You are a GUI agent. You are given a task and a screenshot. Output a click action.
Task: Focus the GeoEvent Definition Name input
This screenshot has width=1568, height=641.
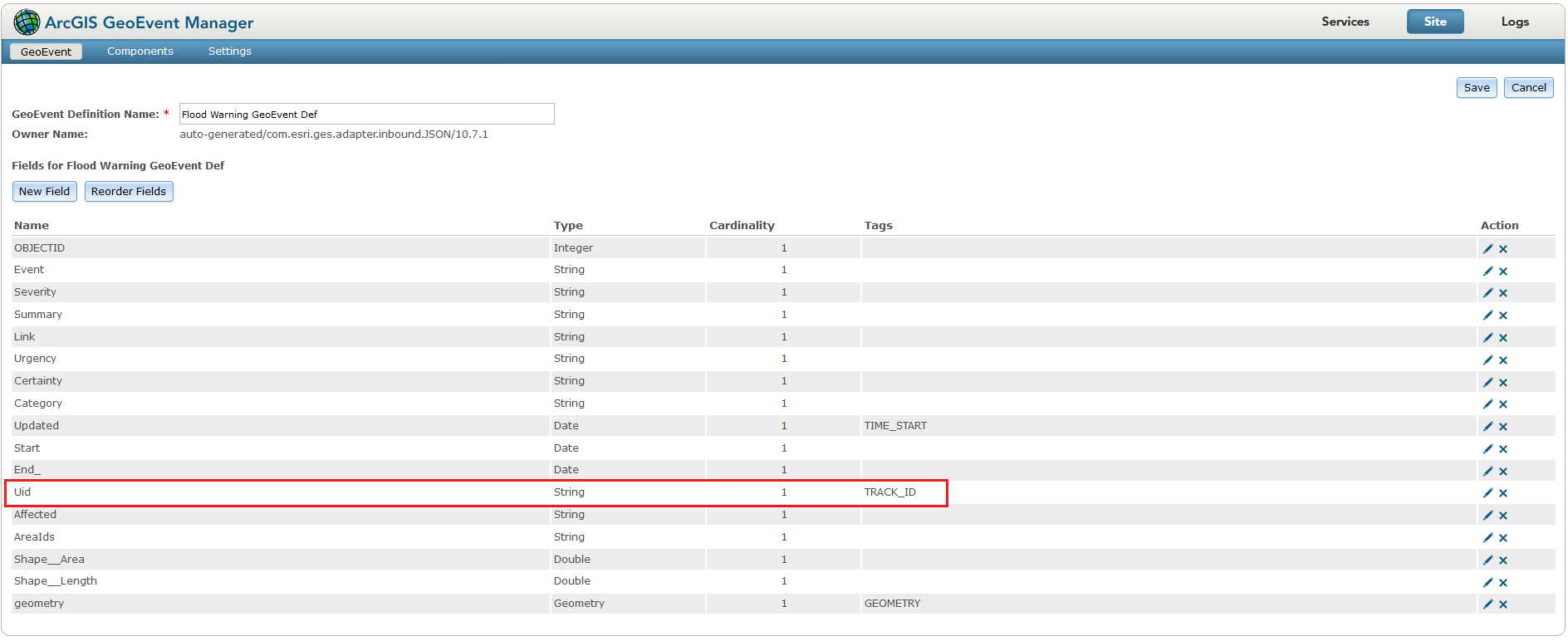[367, 114]
